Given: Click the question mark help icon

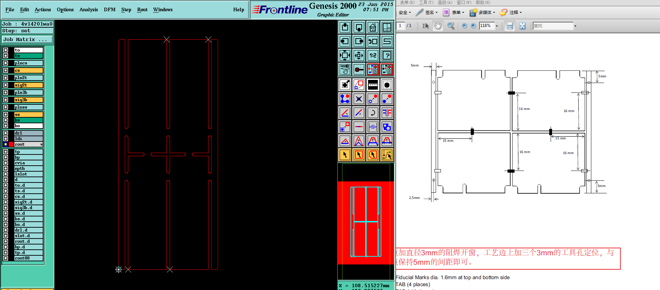Looking at the screenshot, I should tap(387, 55).
